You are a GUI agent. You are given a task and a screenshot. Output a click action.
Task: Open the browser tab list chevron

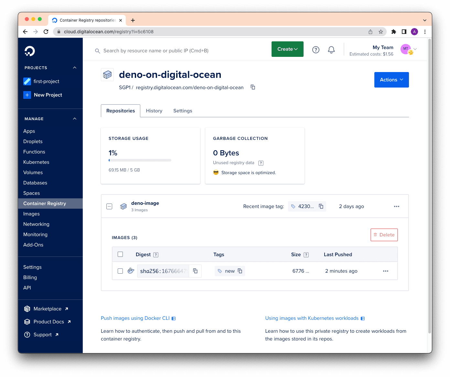[x=425, y=20]
